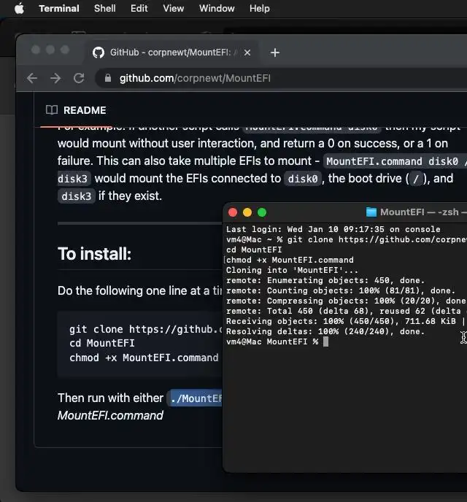
Task: Click the README book icon
Action: [x=52, y=110]
